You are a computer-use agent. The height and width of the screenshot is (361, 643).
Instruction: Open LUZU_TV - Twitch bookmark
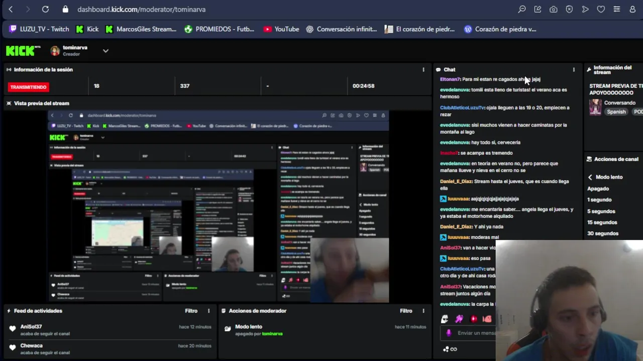pyautogui.click(x=39, y=29)
